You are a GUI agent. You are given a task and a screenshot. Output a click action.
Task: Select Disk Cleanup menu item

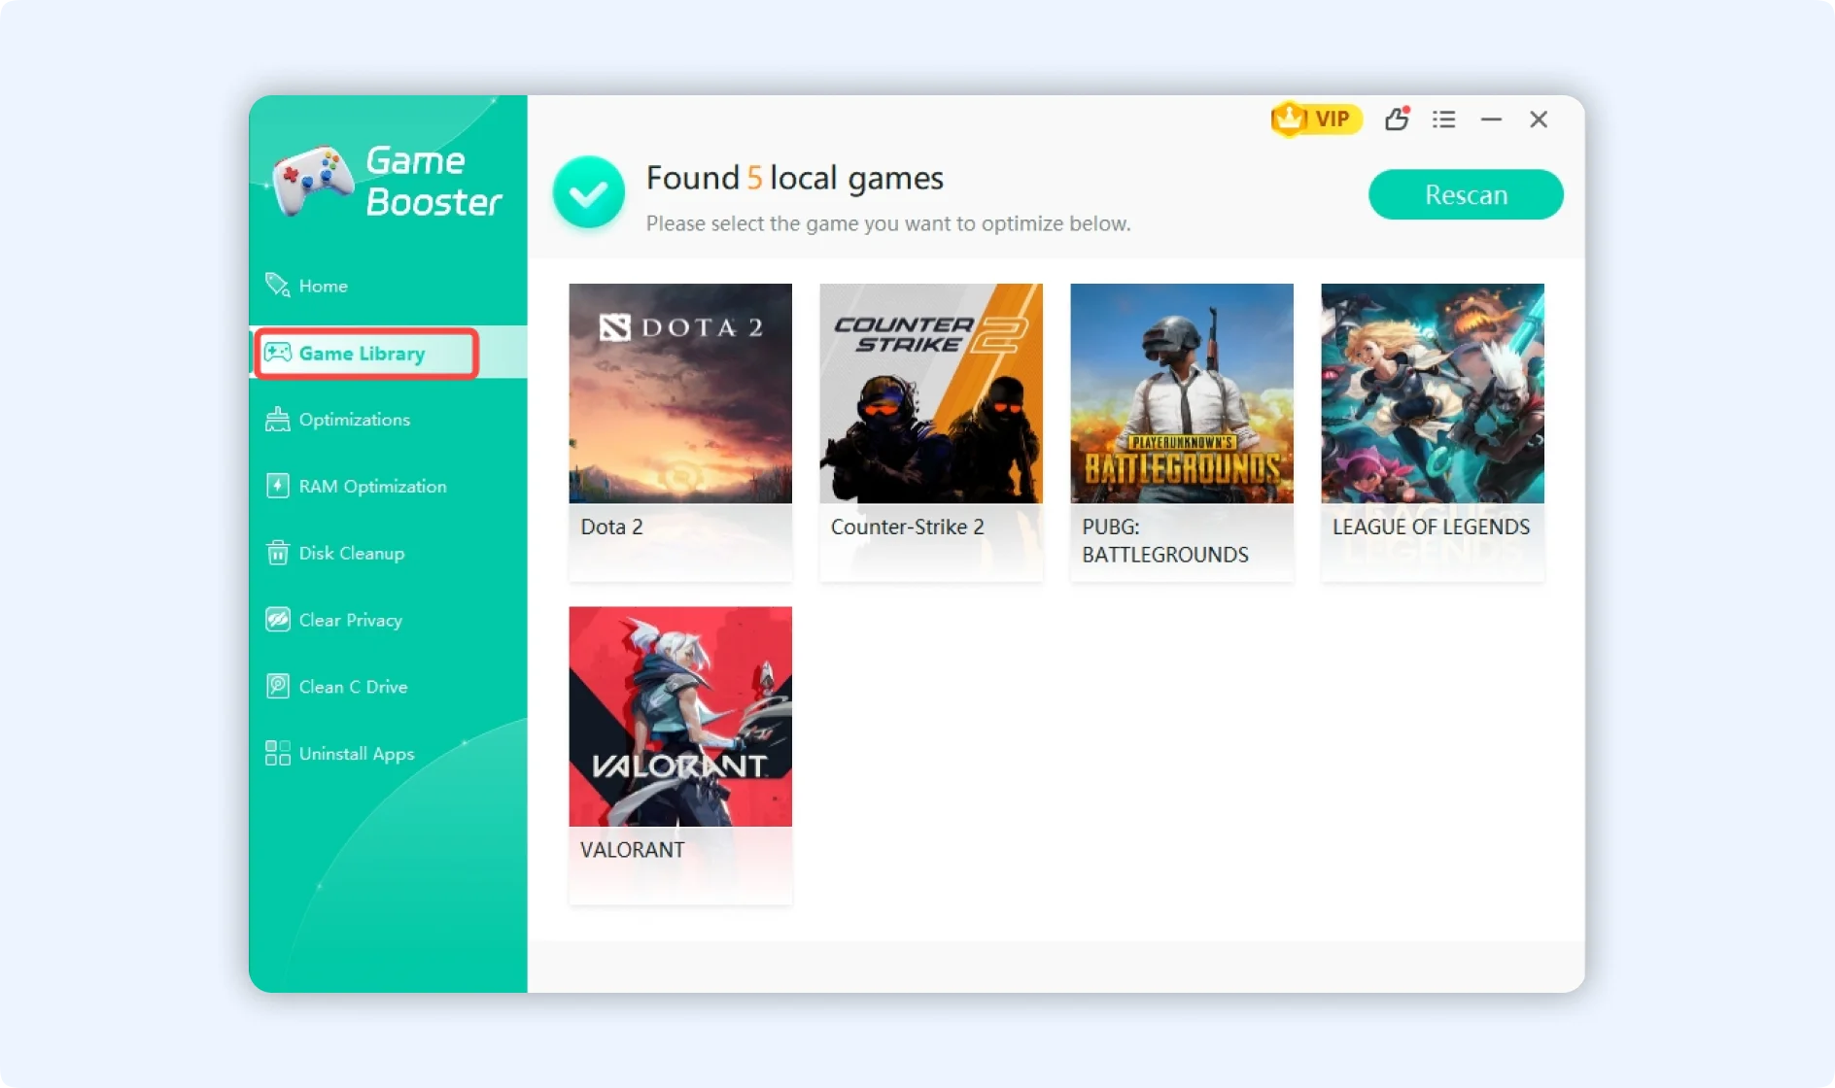(x=388, y=553)
